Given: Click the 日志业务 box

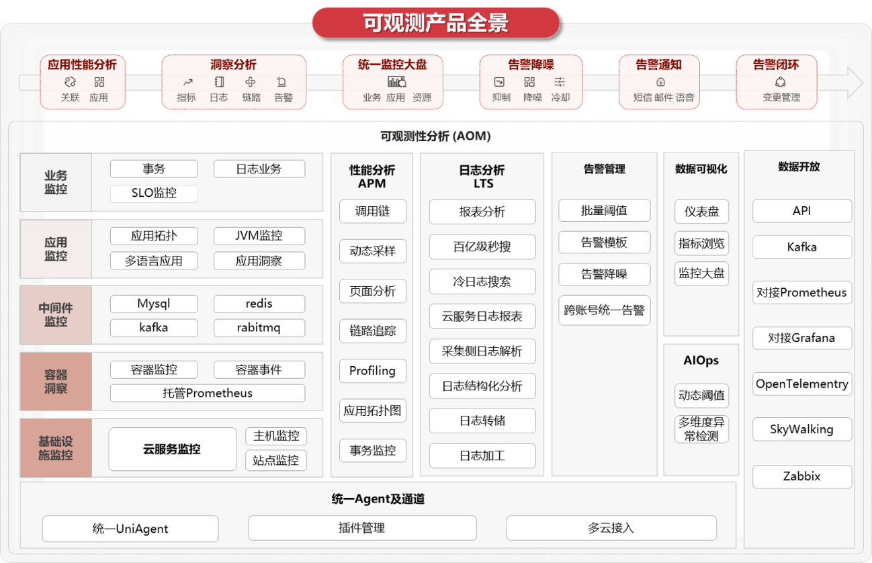Looking at the screenshot, I should pos(259,169).
